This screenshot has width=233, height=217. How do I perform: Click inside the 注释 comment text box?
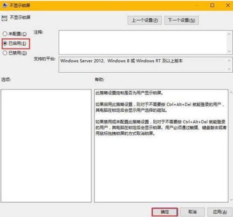point(143,42)
